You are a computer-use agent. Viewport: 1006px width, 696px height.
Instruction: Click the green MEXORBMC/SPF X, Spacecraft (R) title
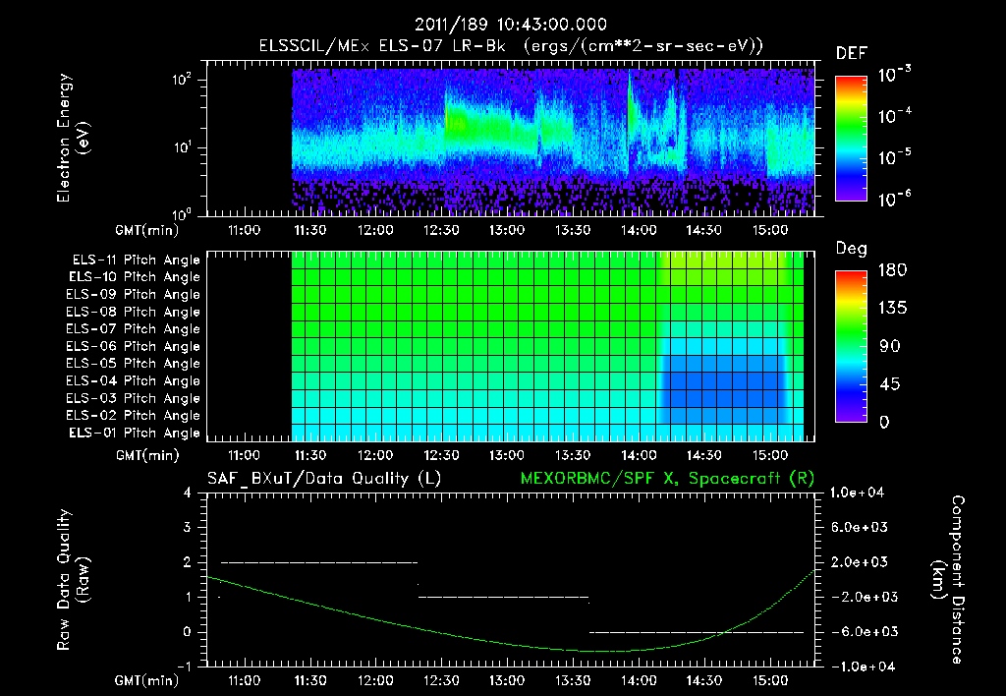click(x=667, y=479)
